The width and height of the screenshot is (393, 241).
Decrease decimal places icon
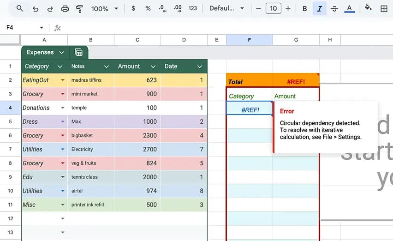coord(163,8)
